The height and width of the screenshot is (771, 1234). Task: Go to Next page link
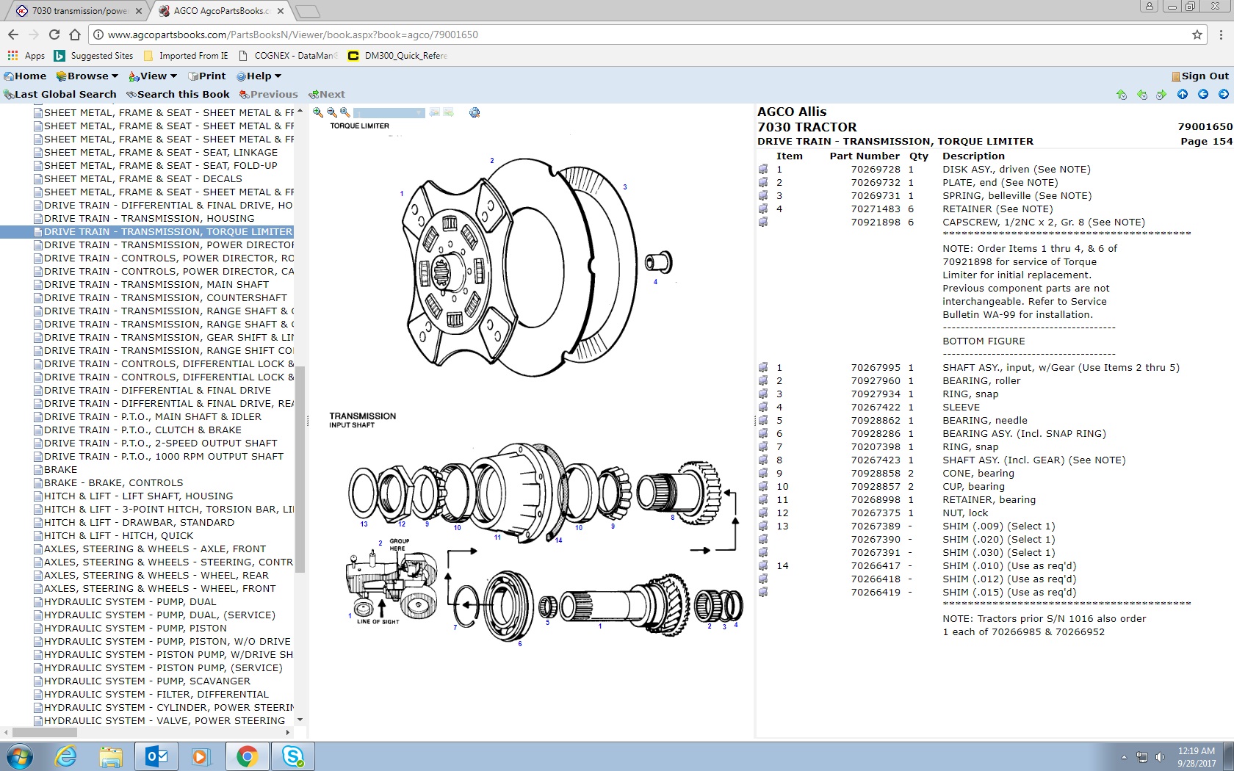pyautogui.click(x=327, y=94)
